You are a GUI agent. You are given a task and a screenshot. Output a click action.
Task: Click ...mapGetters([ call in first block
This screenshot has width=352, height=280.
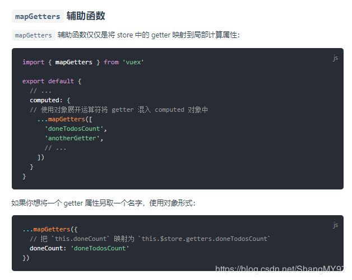pos(64,119)
